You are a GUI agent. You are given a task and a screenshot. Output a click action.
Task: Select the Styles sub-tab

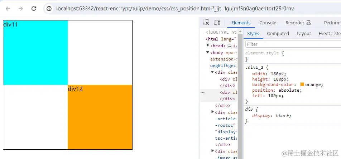coord(253,34)
